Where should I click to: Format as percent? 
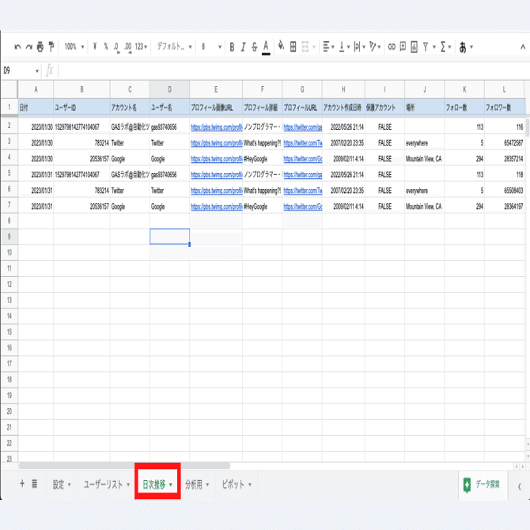(x=106, y=47)
